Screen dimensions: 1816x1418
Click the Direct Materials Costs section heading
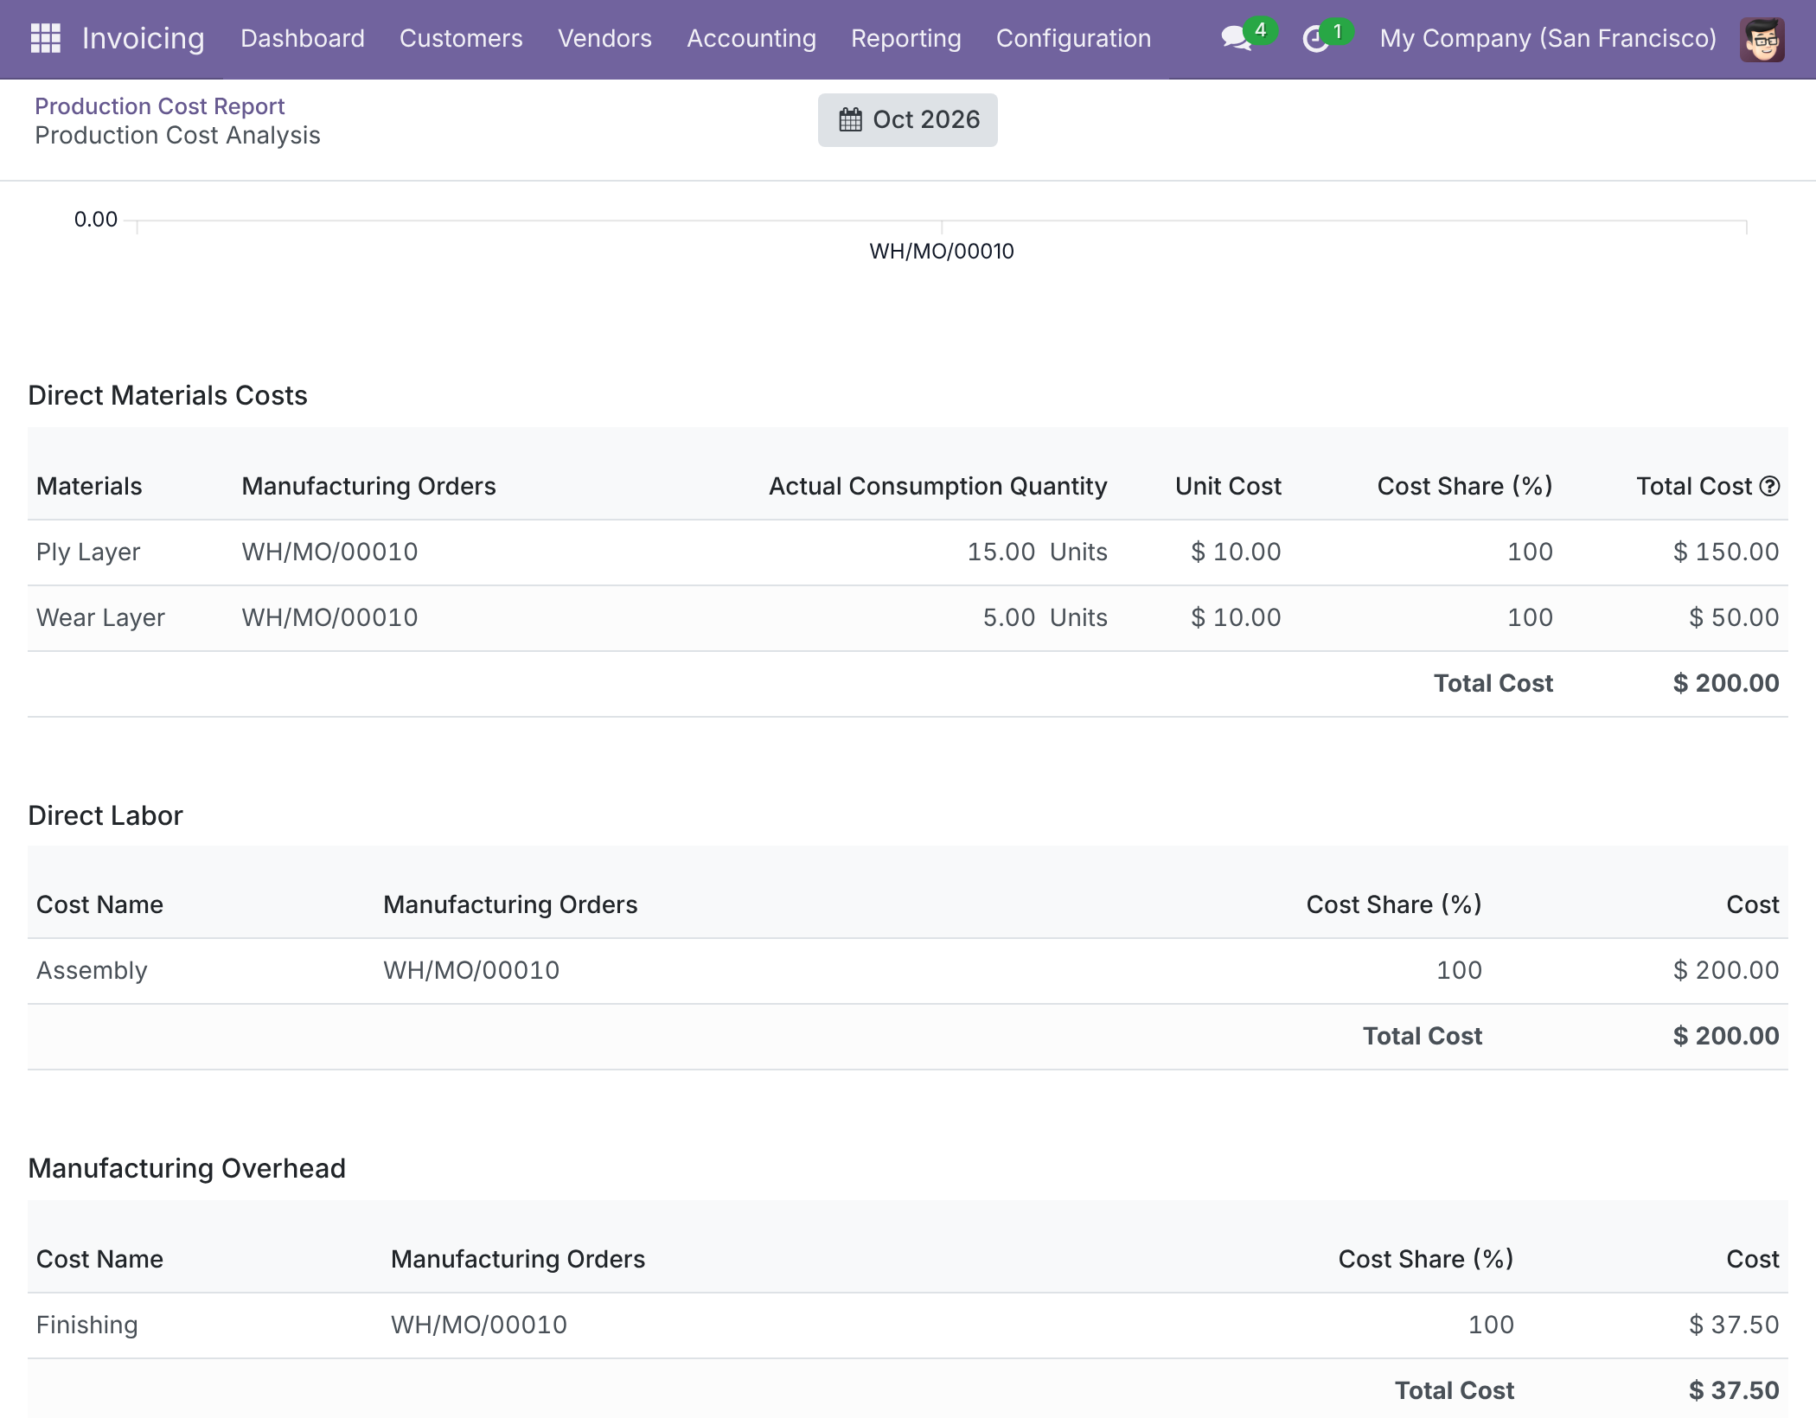click(168, 395)
